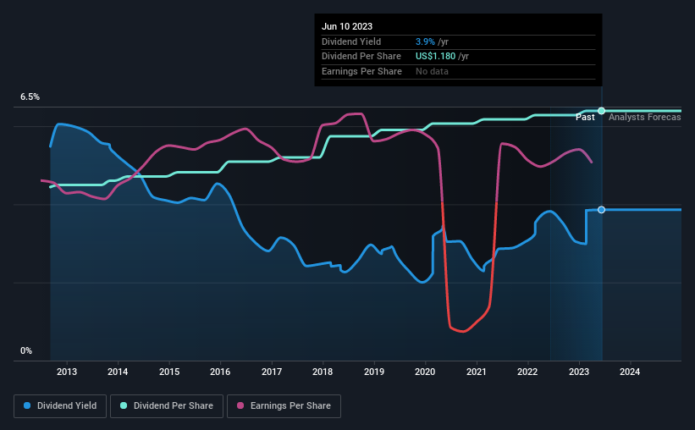Viewport: 695px width, 430px height.
Task: Click the 2014 x-axis year label
Action: click(118, 372)
